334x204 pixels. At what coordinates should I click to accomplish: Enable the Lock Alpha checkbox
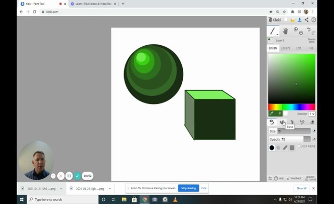[299, 146]
